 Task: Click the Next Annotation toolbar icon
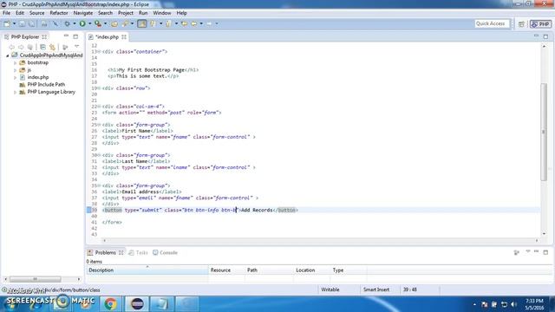[x=153, y=23]
